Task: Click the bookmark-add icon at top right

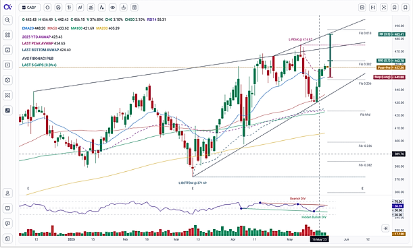Action: (x=395, y=7)
